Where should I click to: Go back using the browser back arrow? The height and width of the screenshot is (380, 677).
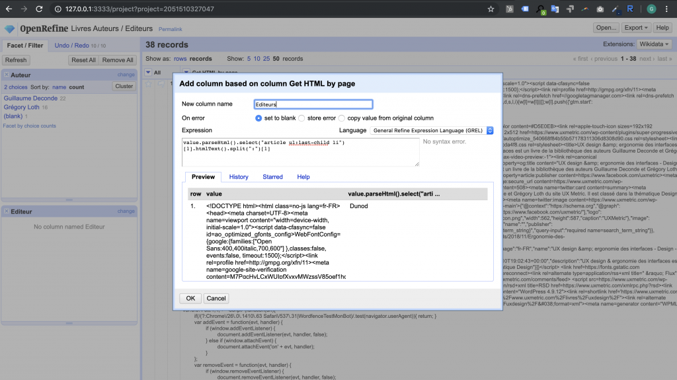[x=9, y=9]
